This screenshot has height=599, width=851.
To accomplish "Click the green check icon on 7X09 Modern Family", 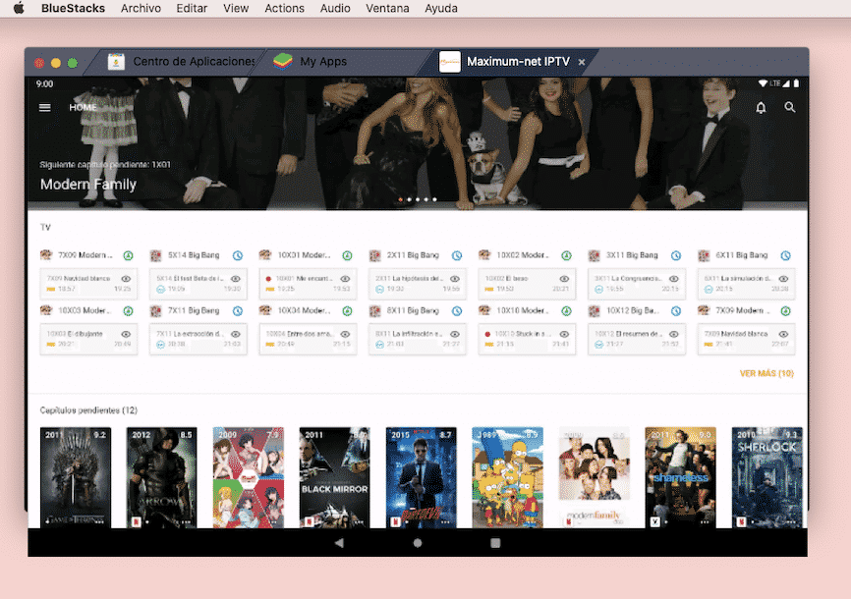I will (128, 254).
